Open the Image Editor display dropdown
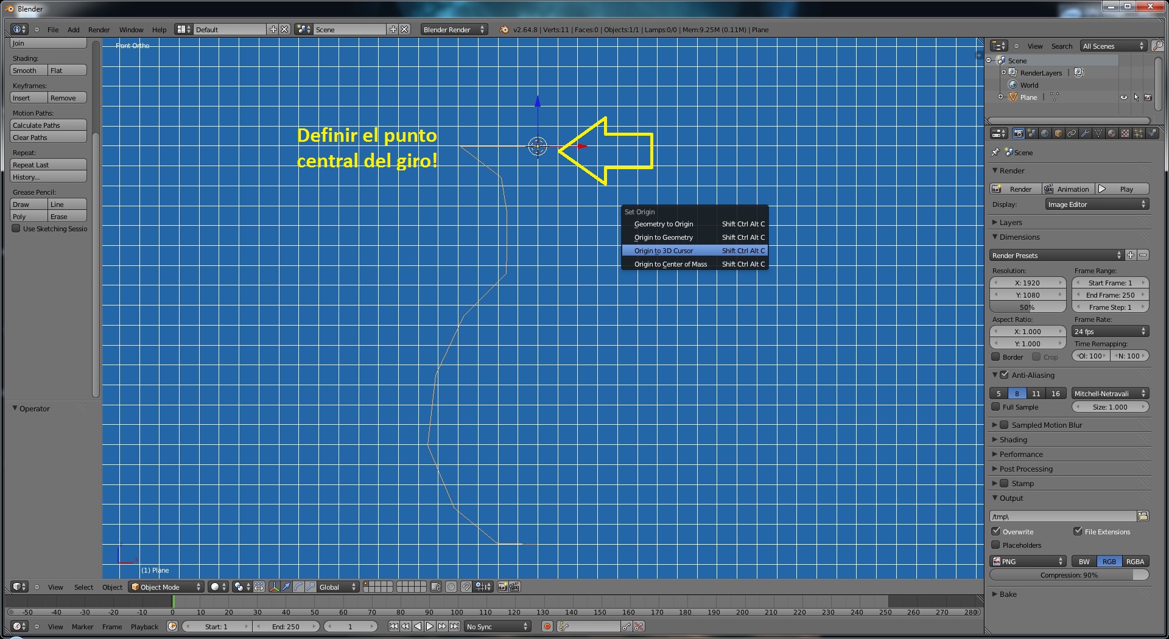Image resolution: width=1169 pixels, height=639 pixels. (x=1097, y=204)
